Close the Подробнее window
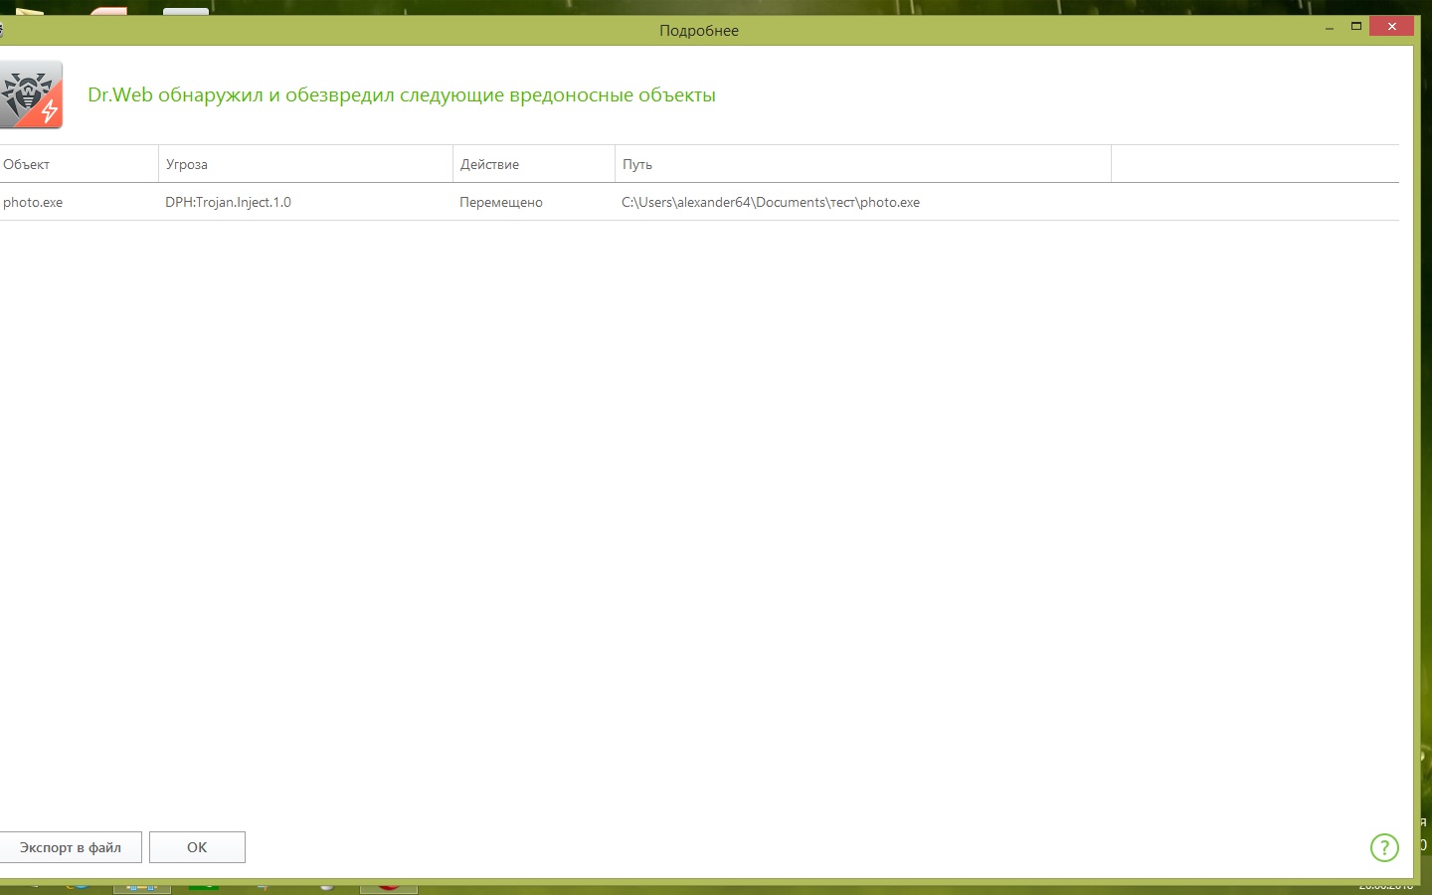 pos(1391,27)
